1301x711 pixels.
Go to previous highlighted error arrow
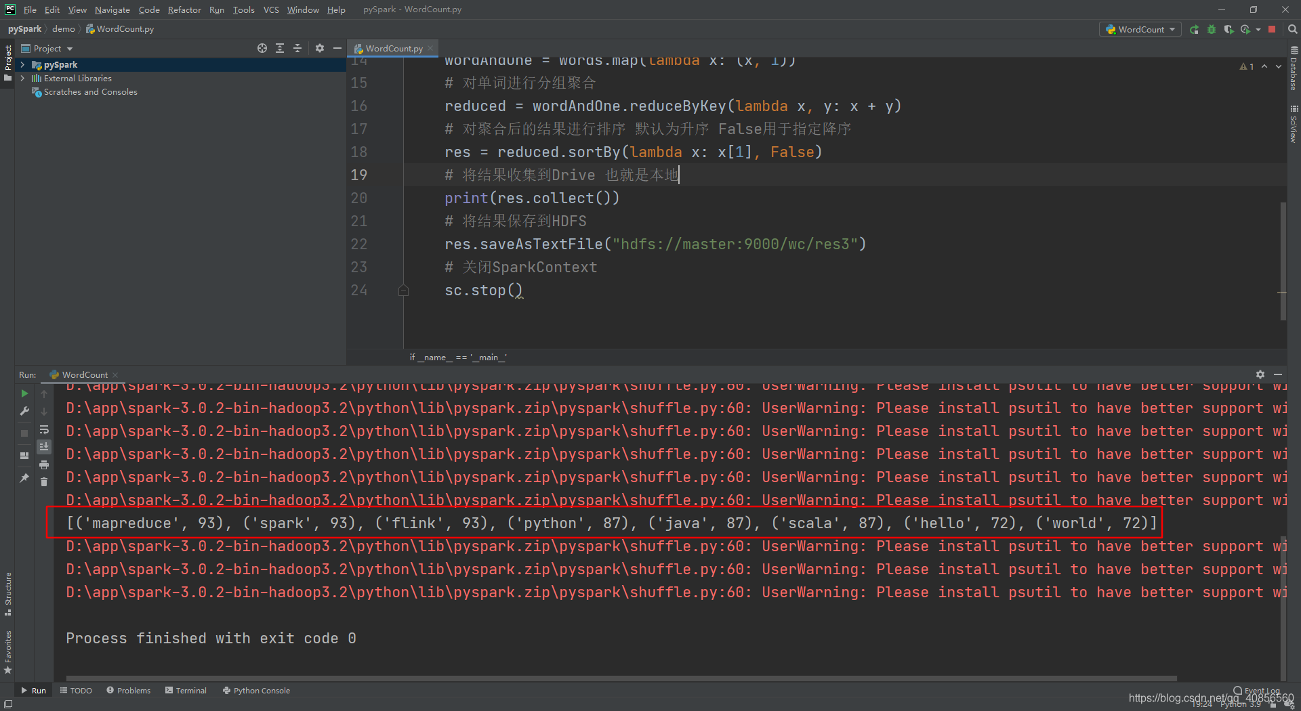click(1264, 66)
